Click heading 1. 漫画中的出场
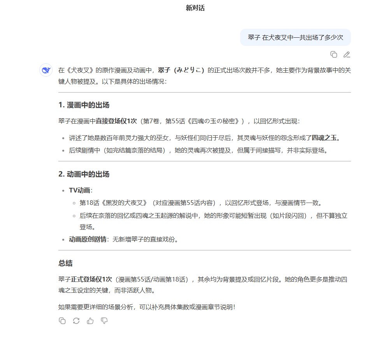Viewport: 370px width, 355px height. (x=84, y=105)
